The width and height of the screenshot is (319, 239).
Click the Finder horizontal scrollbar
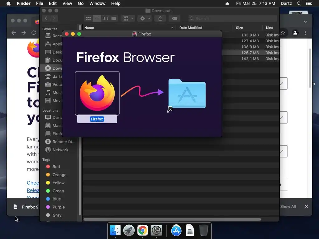pyautogui.click(x=172, y=219)
